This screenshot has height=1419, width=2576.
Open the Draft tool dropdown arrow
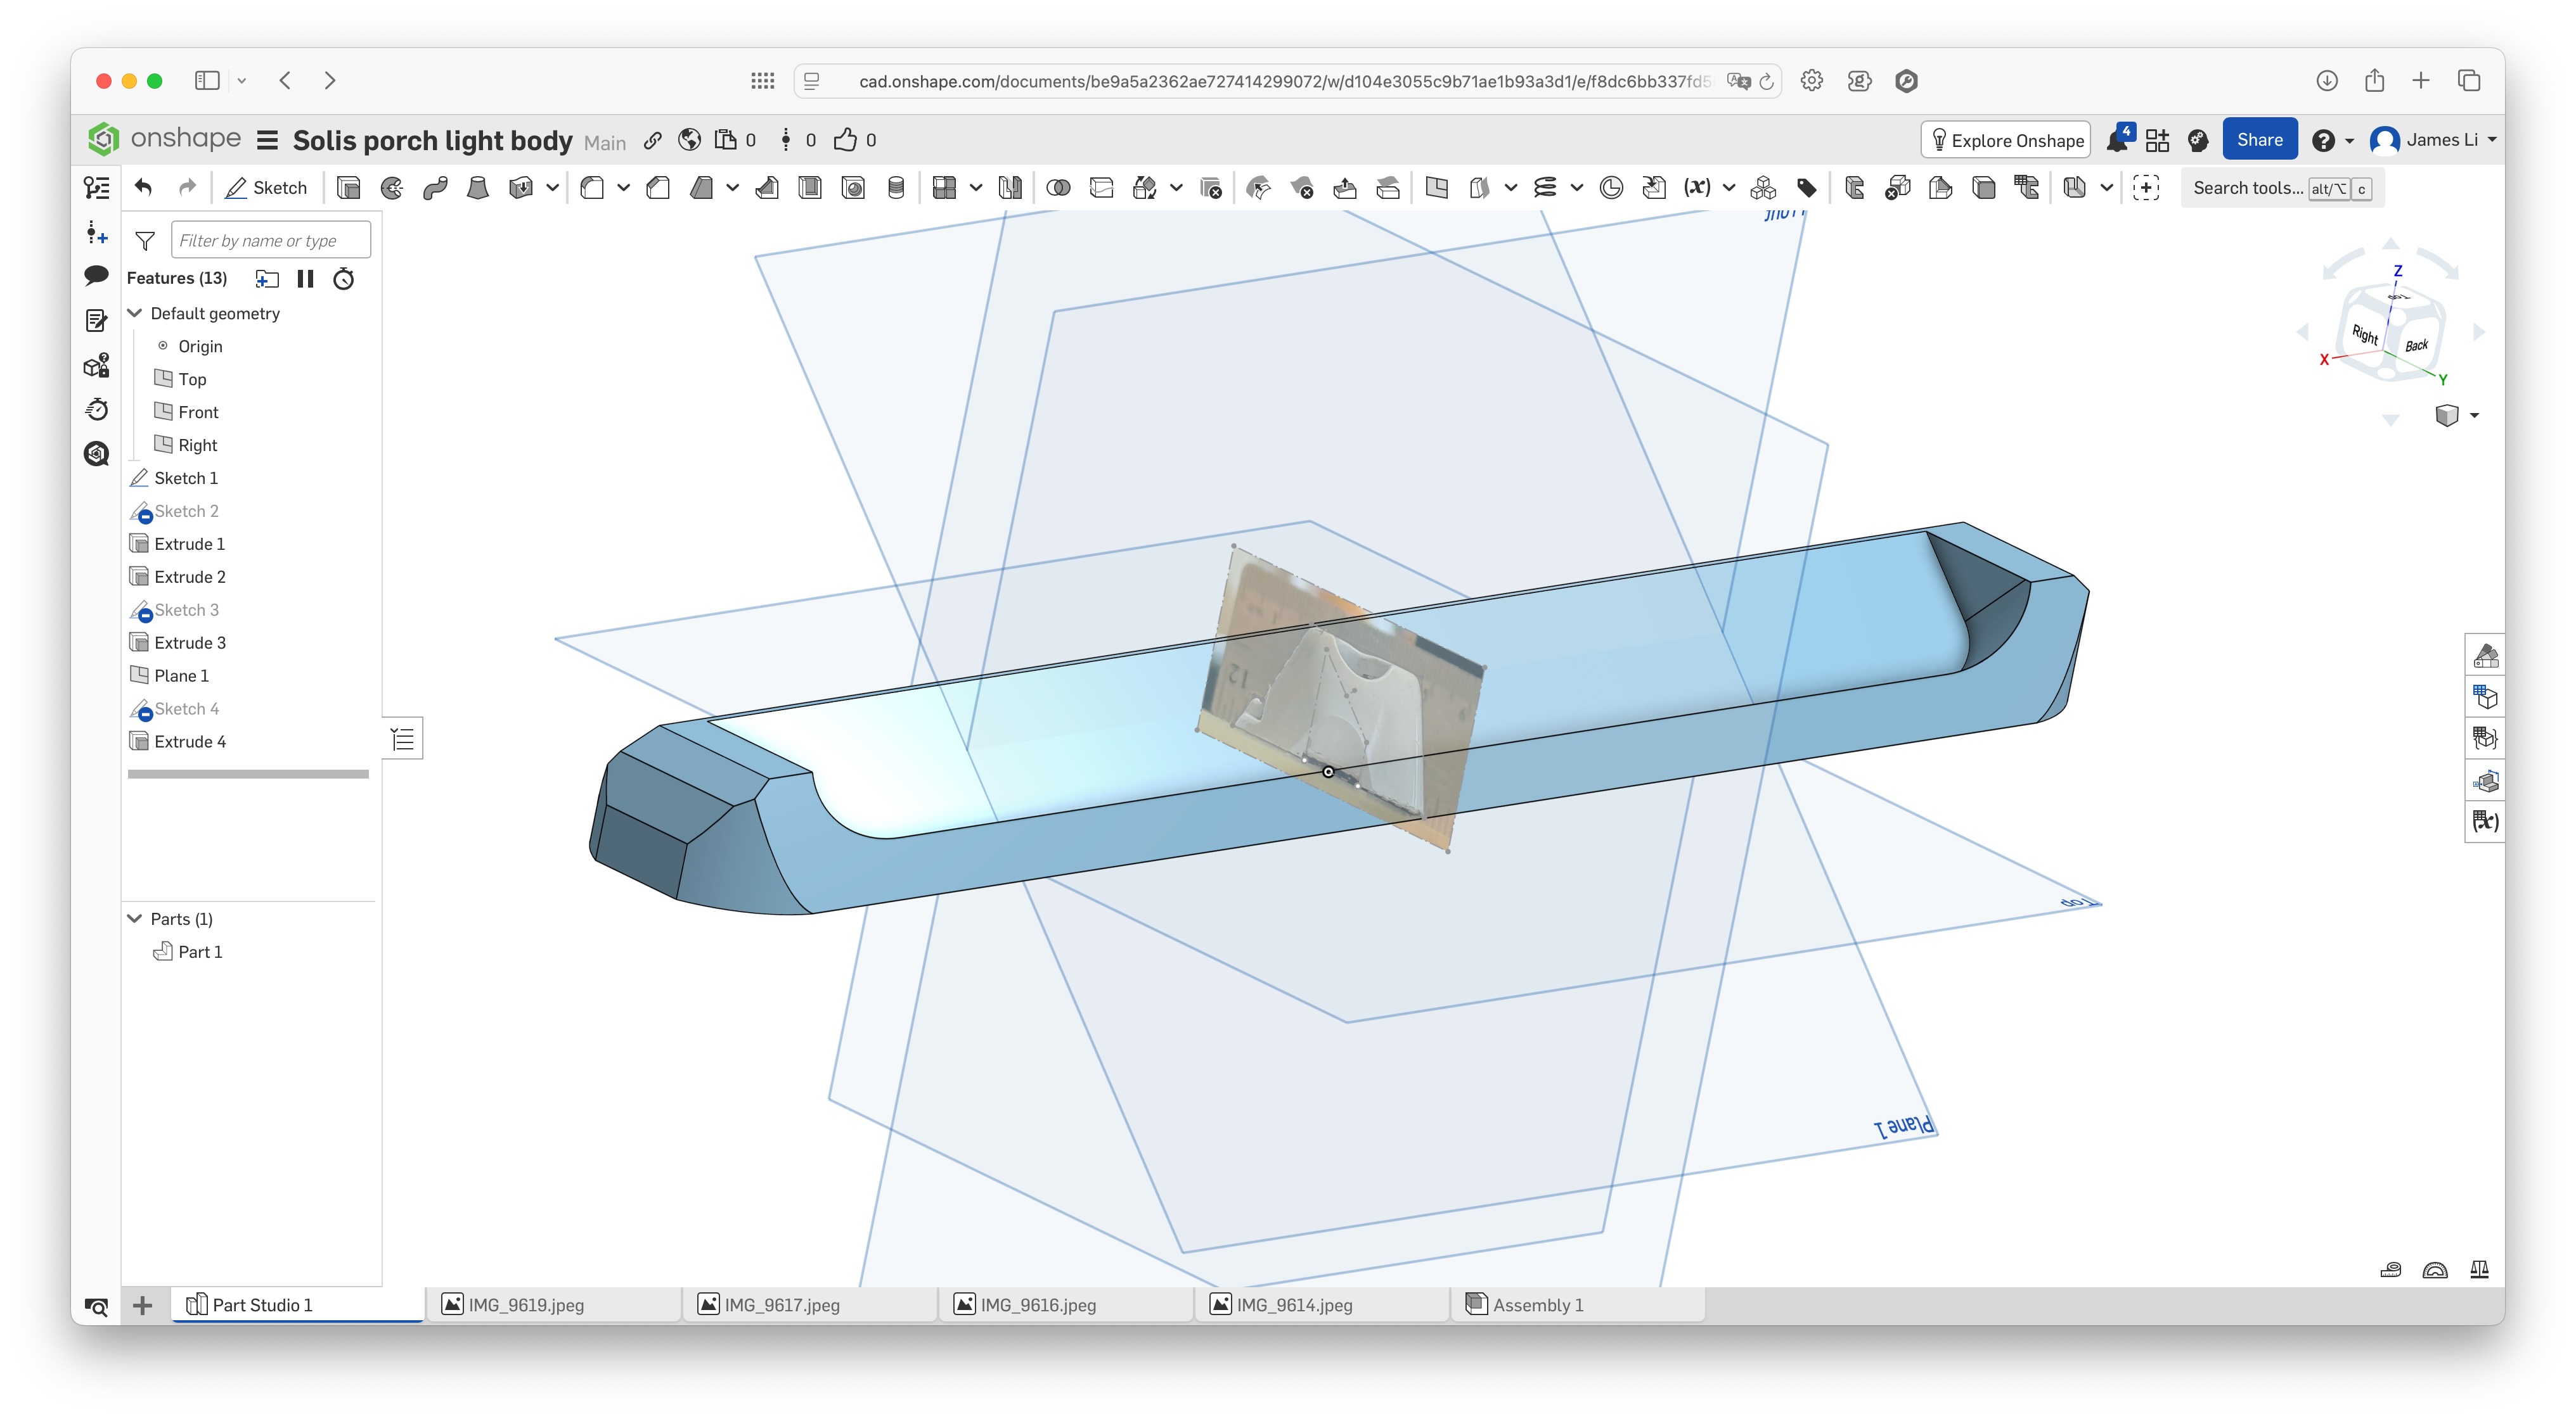click(x=733, y=188)
